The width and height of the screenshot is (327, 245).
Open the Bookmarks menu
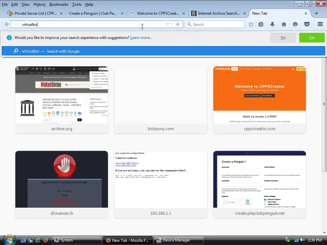[x=59, y=4]
